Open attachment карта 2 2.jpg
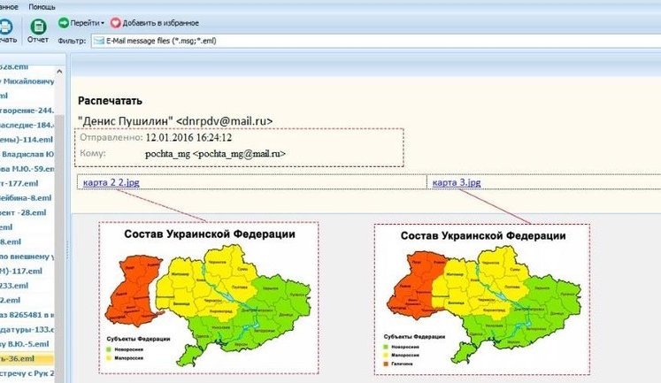Viewport: 661px width, 383px height. tap(111, 182)
